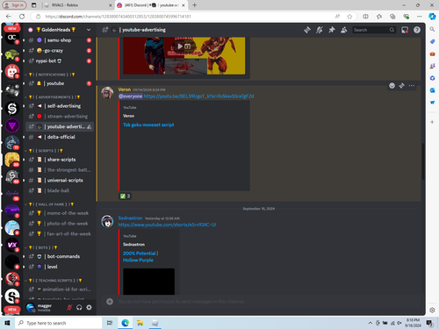
Task: Create invite for youtube-advertising channel
Action: pyautogui.click(x=90, y=126)
